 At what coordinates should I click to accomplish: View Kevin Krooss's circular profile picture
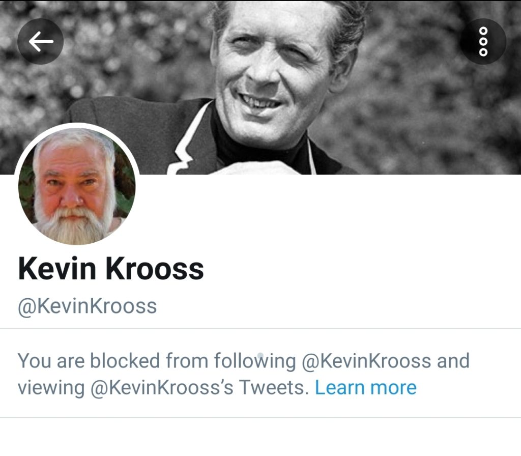pos(77,186)
